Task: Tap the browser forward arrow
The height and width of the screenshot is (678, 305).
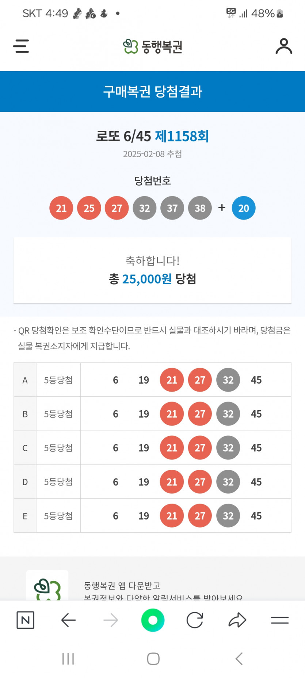Action: tap(111, 620)
